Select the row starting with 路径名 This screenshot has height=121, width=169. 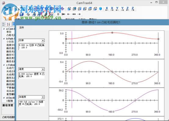pyautogui.click(x=10, y=62)
